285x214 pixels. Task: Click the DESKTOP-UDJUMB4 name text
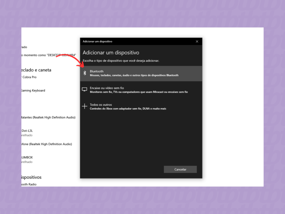tap(48, 55)
